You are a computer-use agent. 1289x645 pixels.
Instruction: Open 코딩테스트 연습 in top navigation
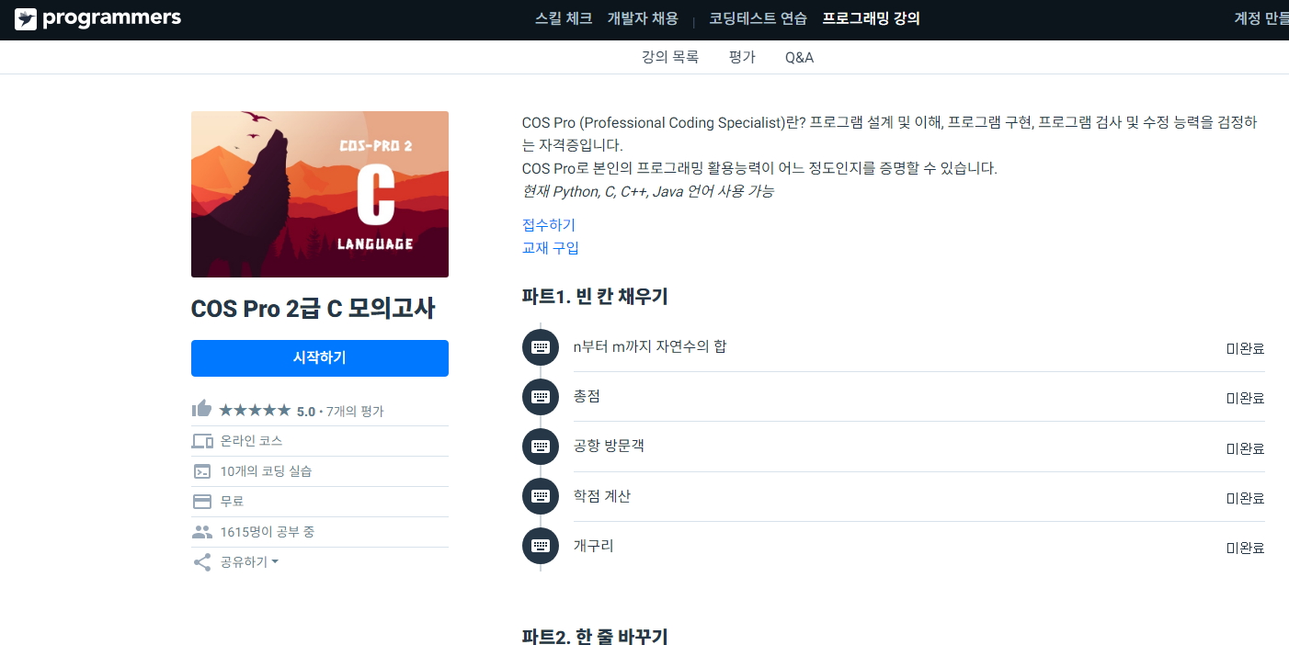[x=758, y=18]
